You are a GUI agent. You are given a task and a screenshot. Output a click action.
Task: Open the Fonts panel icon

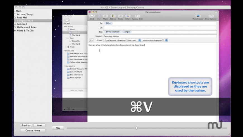point(120,16)
